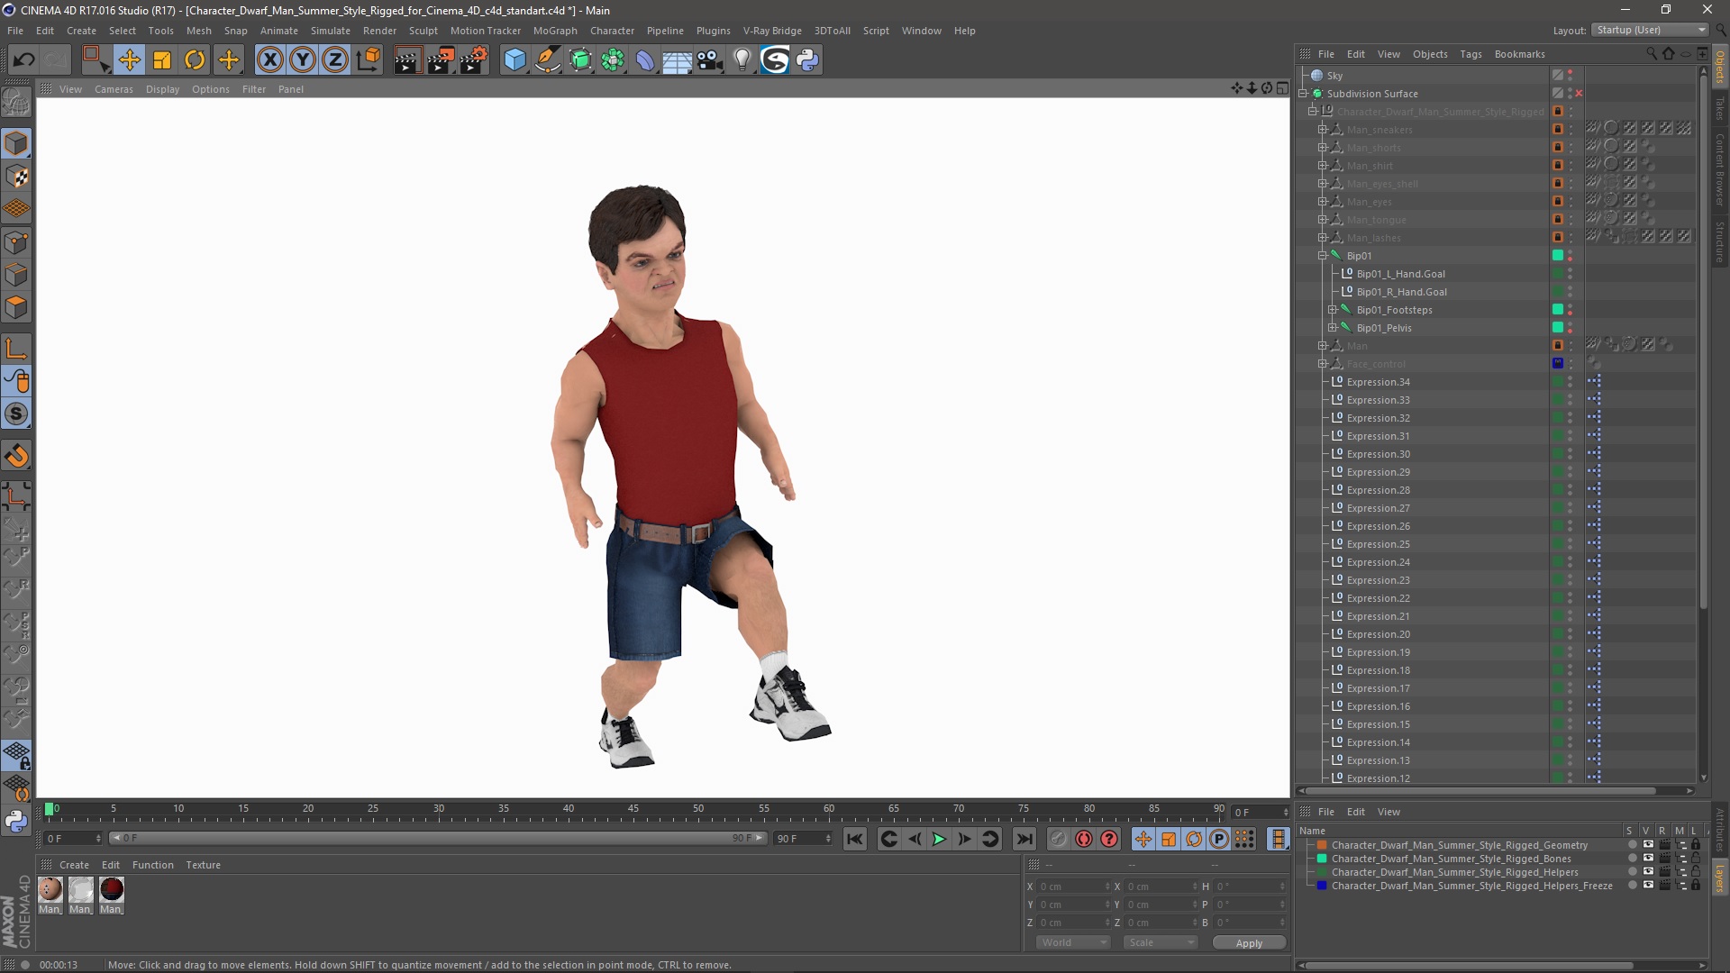Open the MoGraph menu
Screen dimensions: 1730x973
pyautogui.click(x=555, y=31)
